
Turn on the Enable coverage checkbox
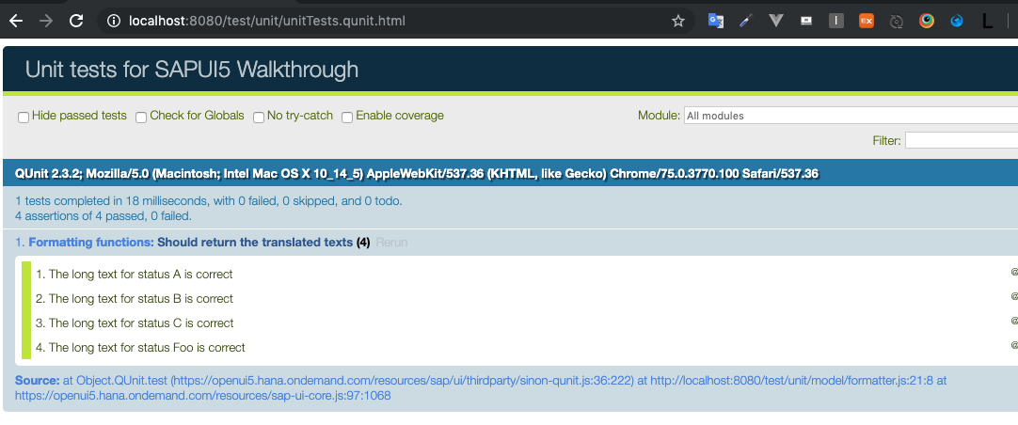pos(347,118)
